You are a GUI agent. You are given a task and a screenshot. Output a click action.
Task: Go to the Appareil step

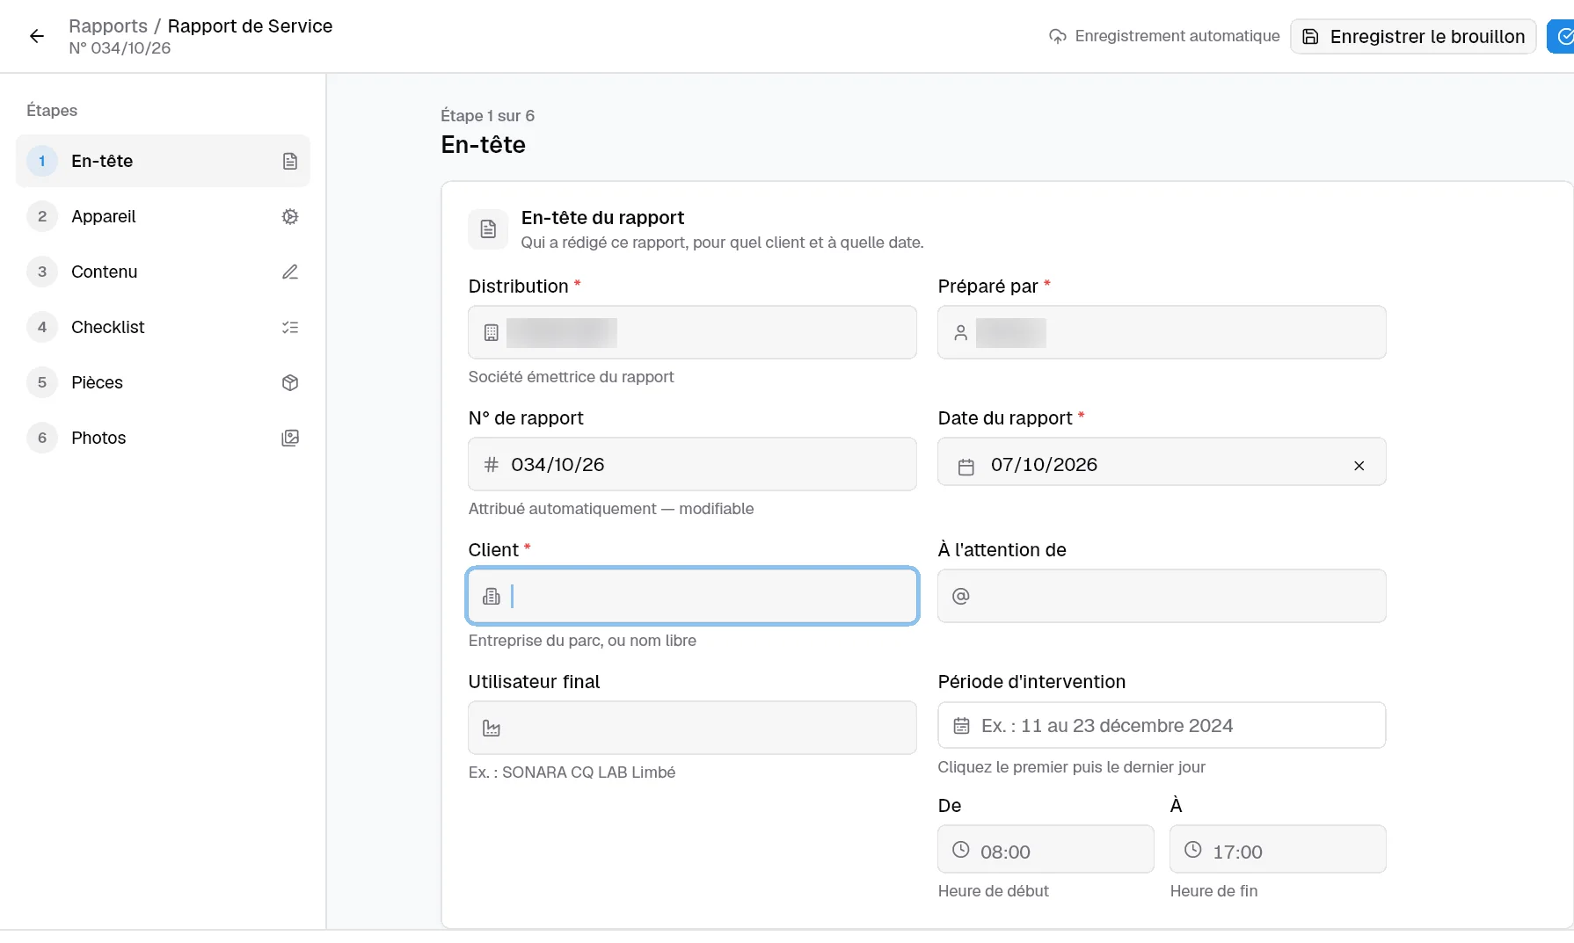click(x=163, y=216)
